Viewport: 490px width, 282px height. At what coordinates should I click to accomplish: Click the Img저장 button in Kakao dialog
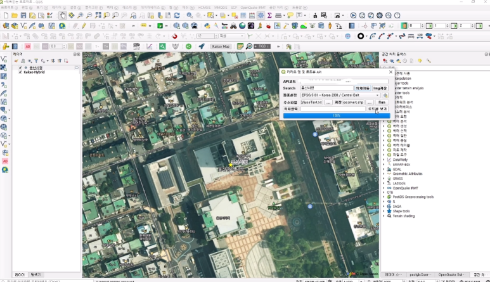click(x=380, y=88)
